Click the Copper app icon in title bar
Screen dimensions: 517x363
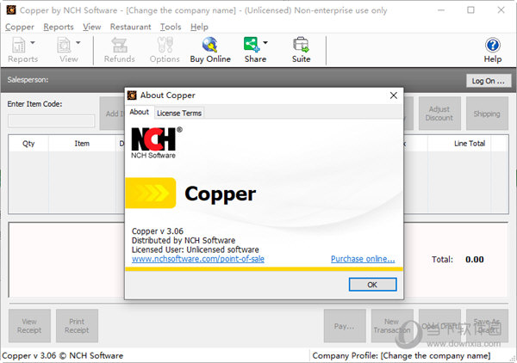pyautogui.click(x=11, y=10)
